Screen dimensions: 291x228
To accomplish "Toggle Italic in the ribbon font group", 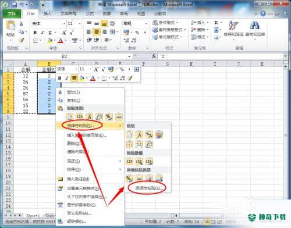I will [42, 33].
